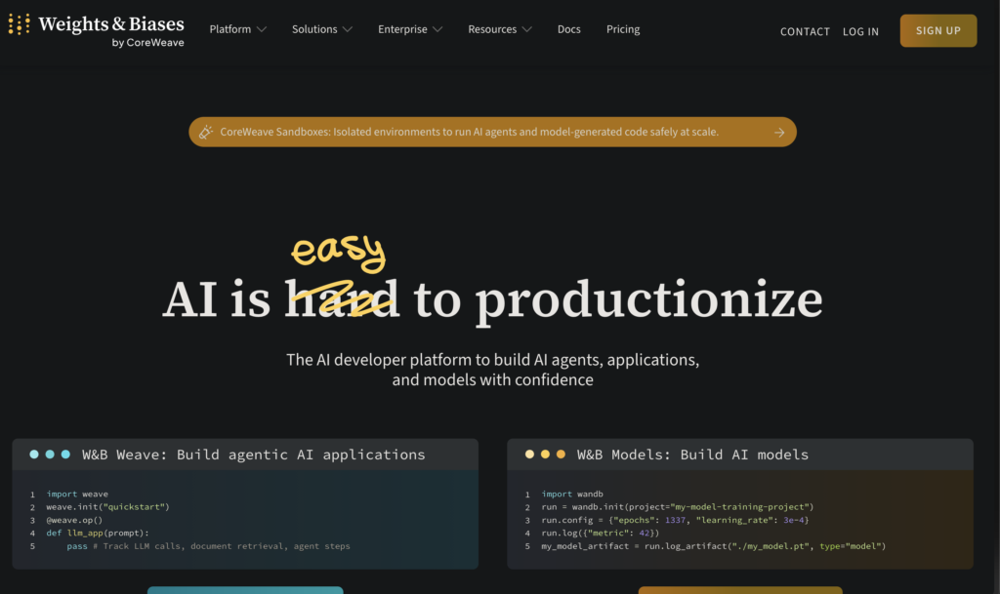Click the wandb.init project code line
The height and width of the screenshot is (594, 1000).
[x=678, y=507]
